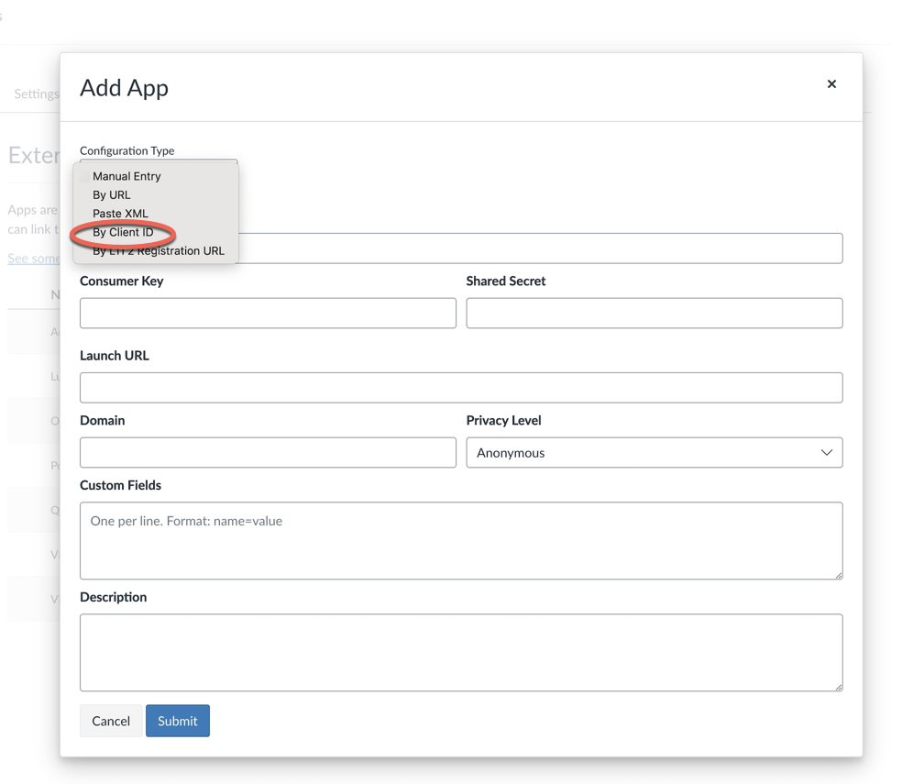Click inside the Consumer Key field
The height and width of the screenshot is (784, 902).
coord(267,313)
